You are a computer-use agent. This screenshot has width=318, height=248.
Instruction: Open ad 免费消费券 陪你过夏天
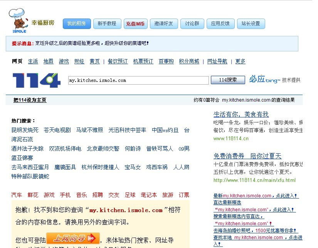[x=247, y=156]
